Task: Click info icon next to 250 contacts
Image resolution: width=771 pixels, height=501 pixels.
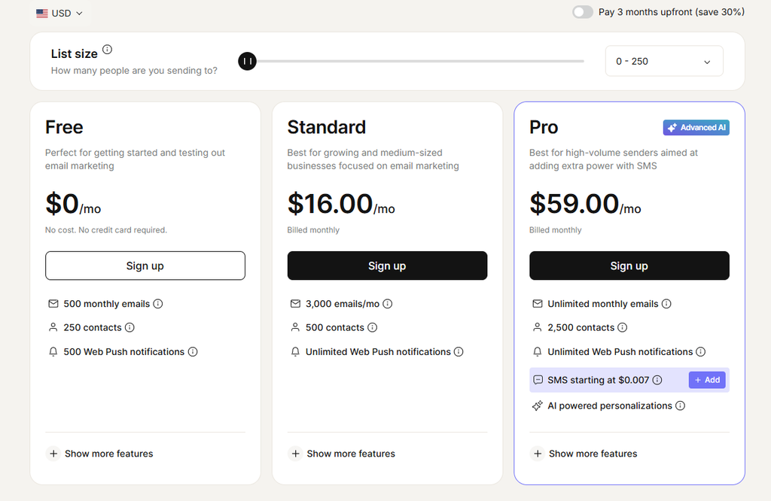Action: (130, 328)
